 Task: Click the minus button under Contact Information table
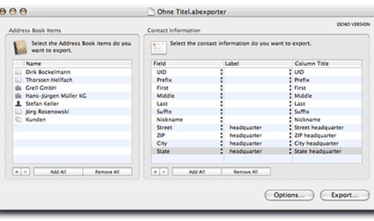point(164,172)
